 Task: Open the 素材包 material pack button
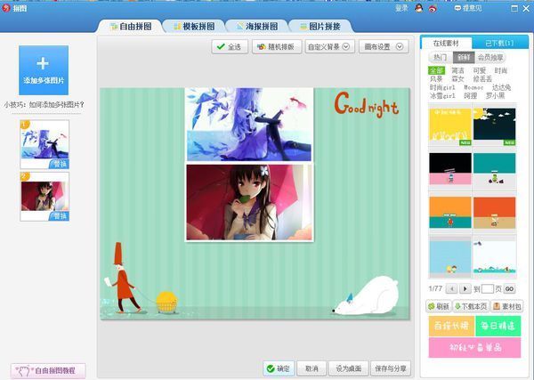coord(507,306)
